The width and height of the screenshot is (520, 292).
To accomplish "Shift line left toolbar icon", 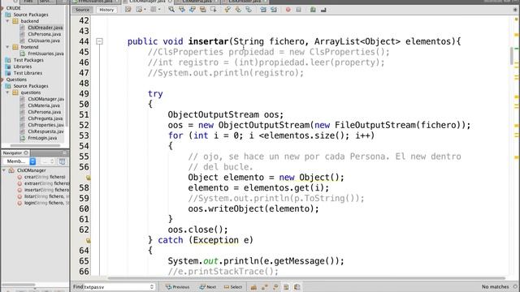I will click(x=263, y=10).
